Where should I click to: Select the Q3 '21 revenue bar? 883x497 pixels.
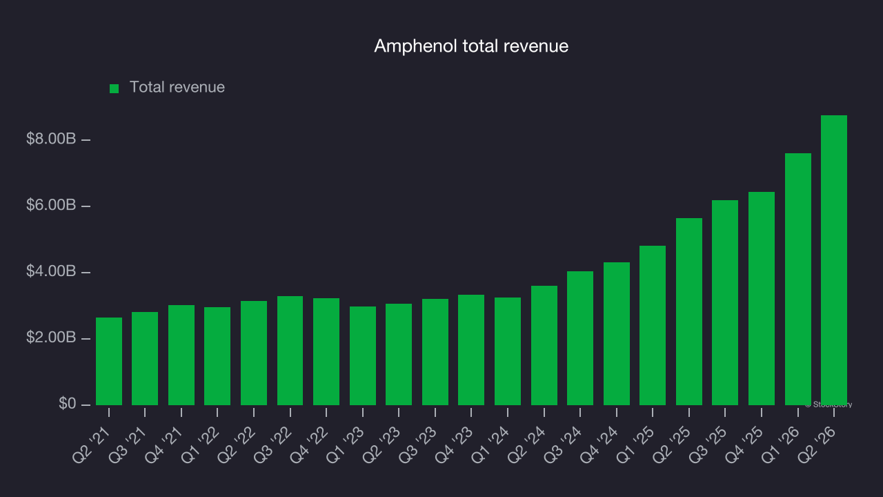pyautogui.click(x=145, y=358)
